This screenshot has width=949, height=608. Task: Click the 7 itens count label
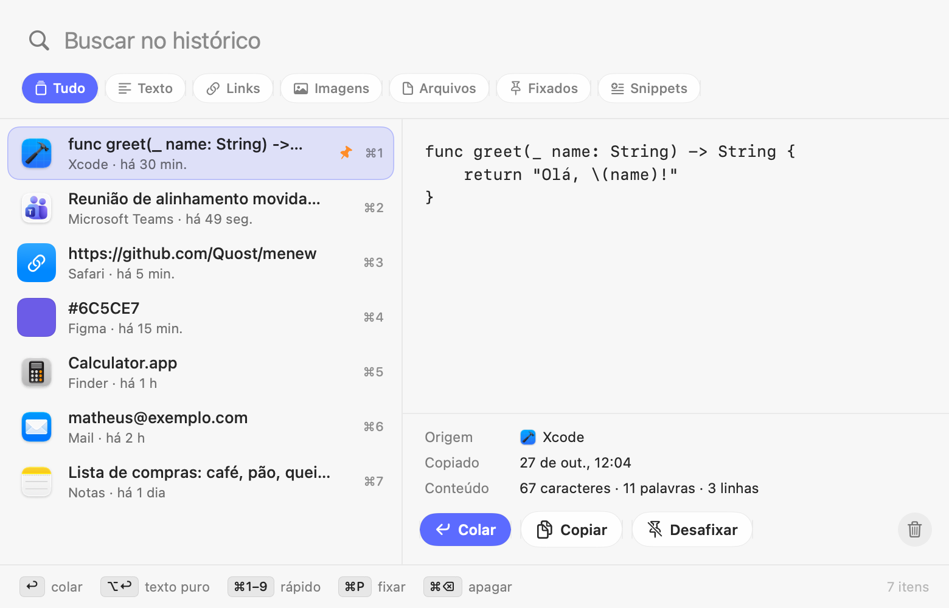pyautogui.click(x=908, y=587)
